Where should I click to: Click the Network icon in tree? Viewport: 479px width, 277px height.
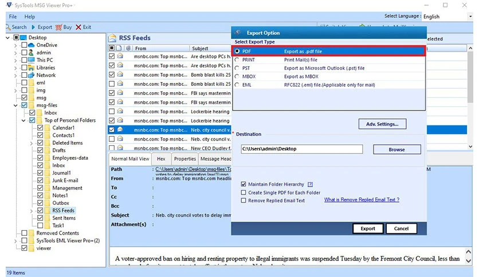point(31,75)
